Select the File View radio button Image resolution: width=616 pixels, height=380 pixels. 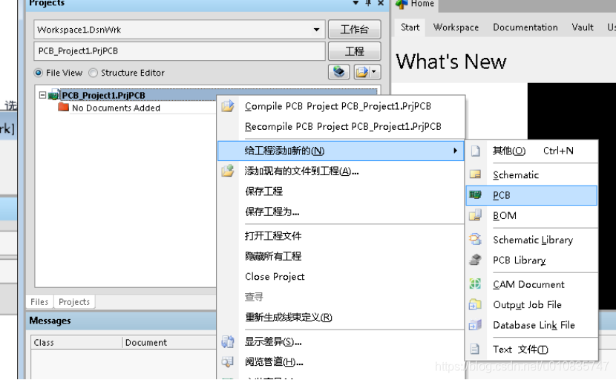coord(39,73)
